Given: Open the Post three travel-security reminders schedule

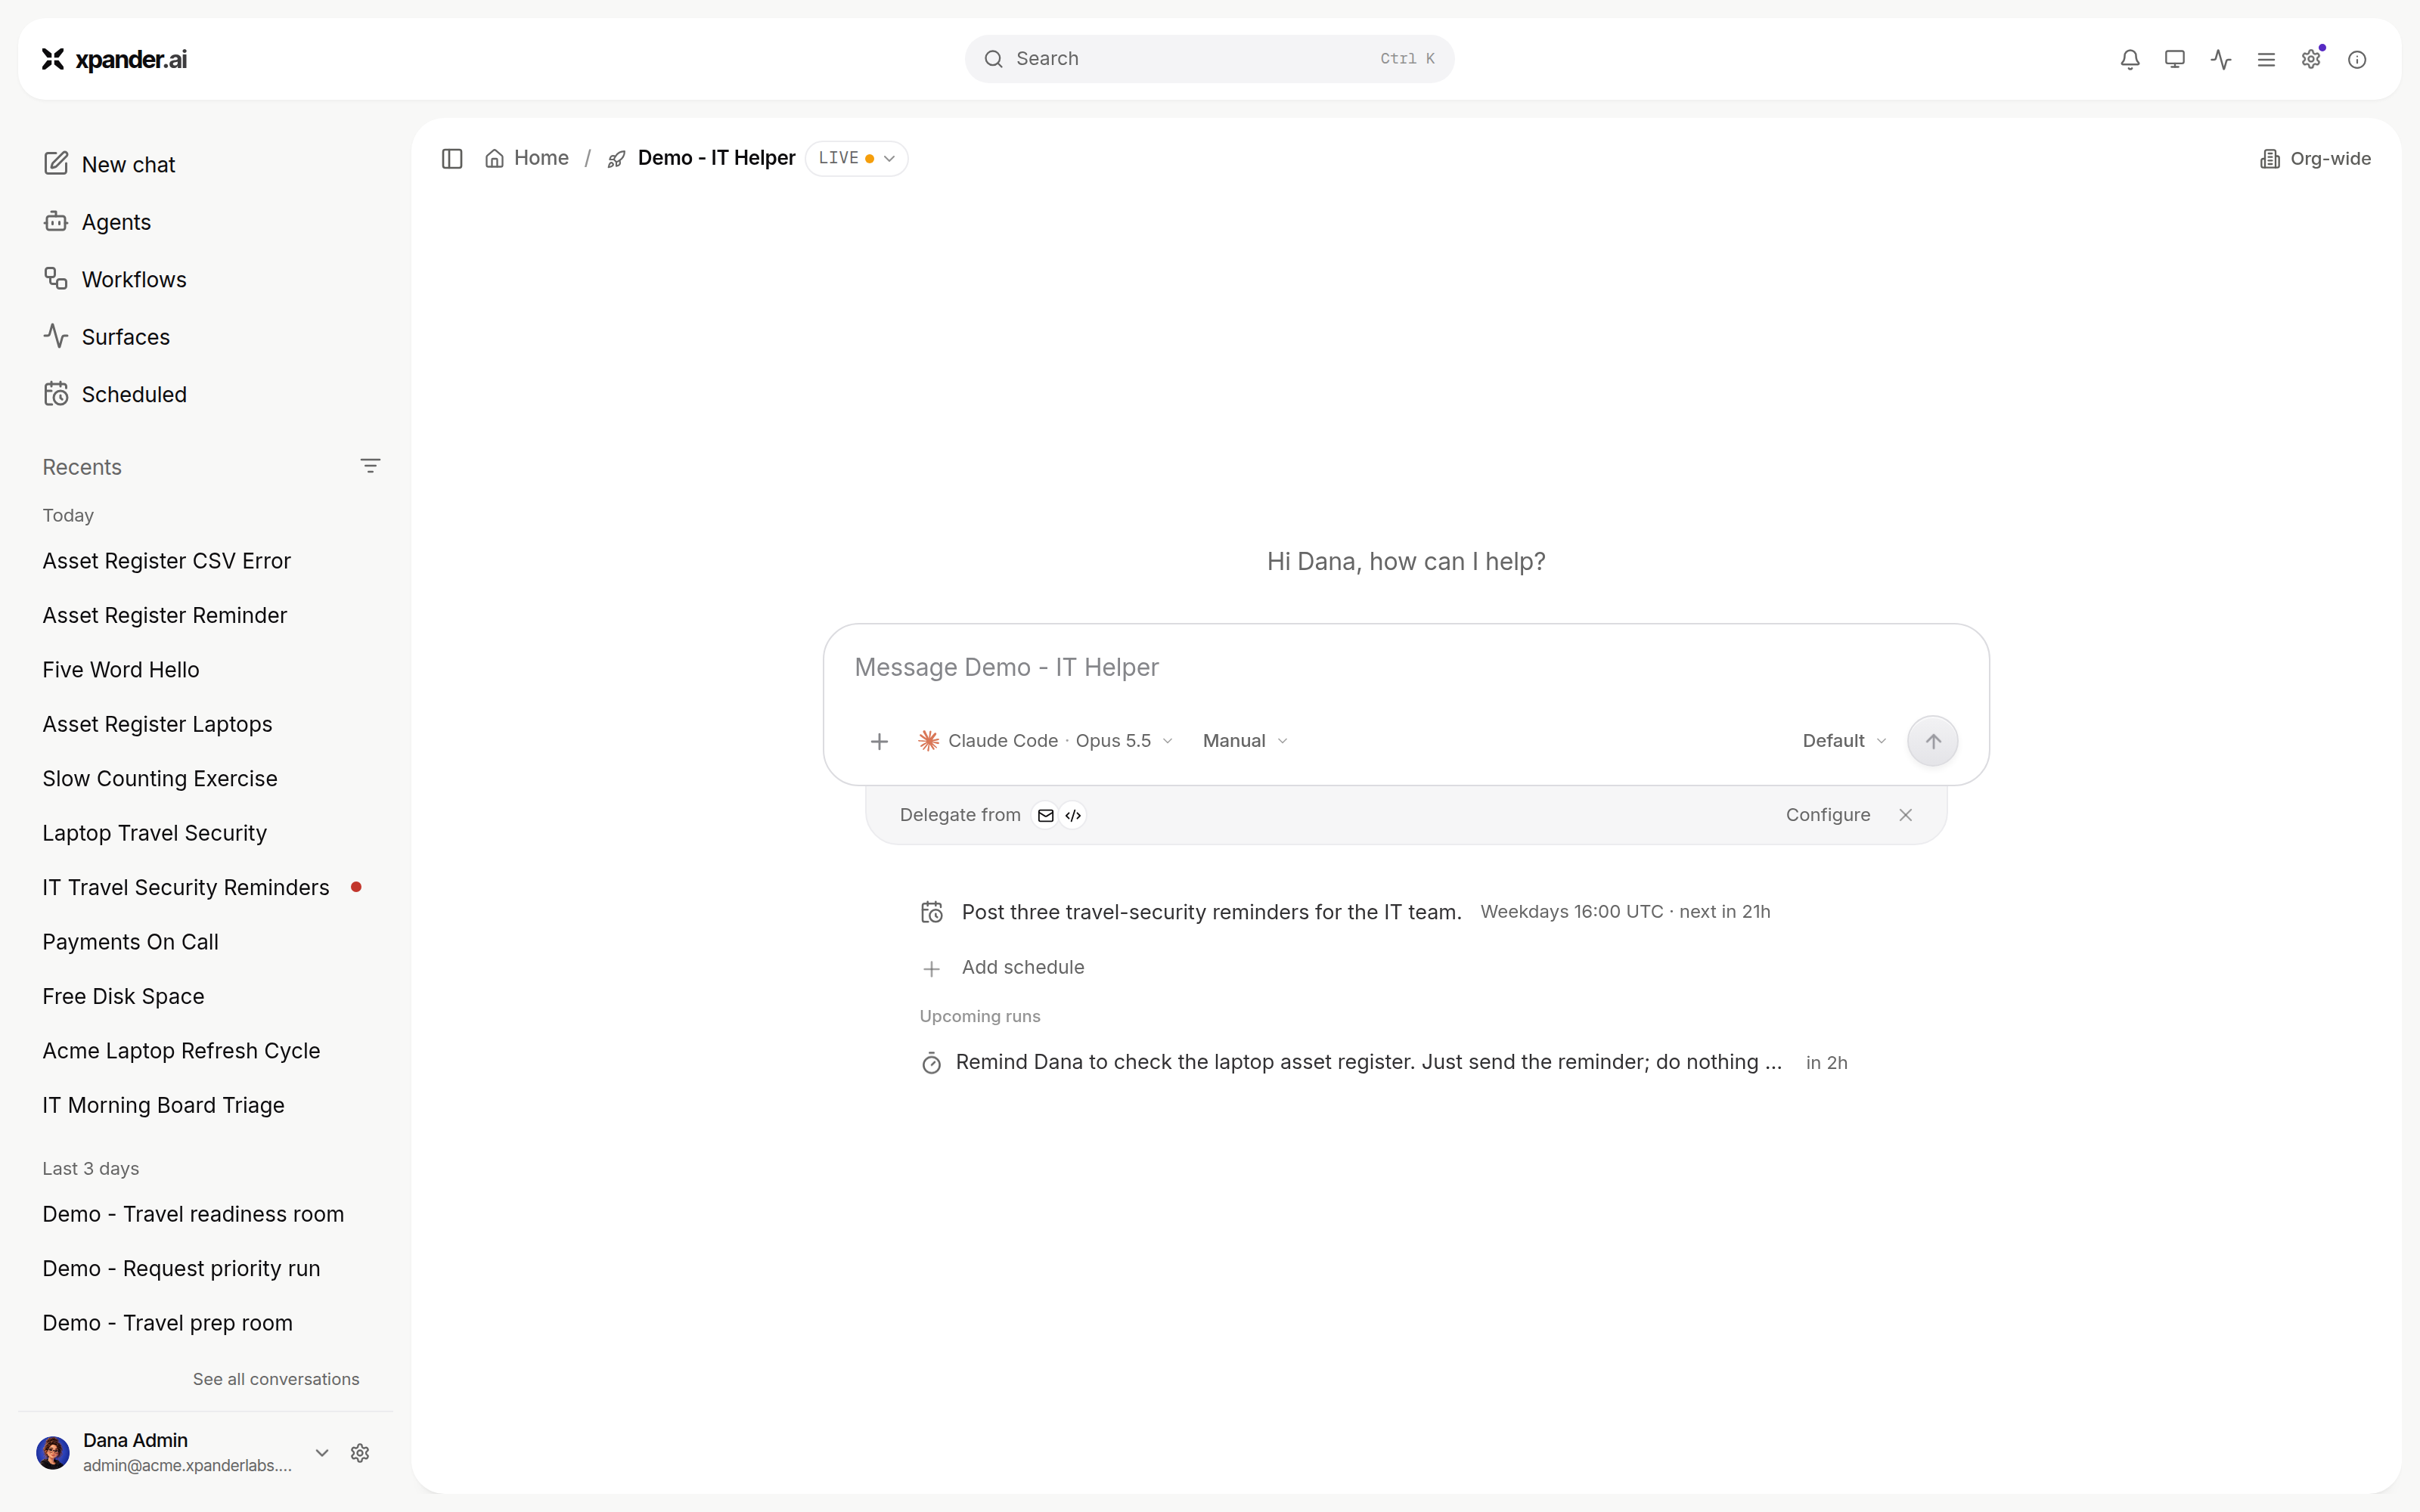Looking at the screenshot, I should click(1345, 912).
